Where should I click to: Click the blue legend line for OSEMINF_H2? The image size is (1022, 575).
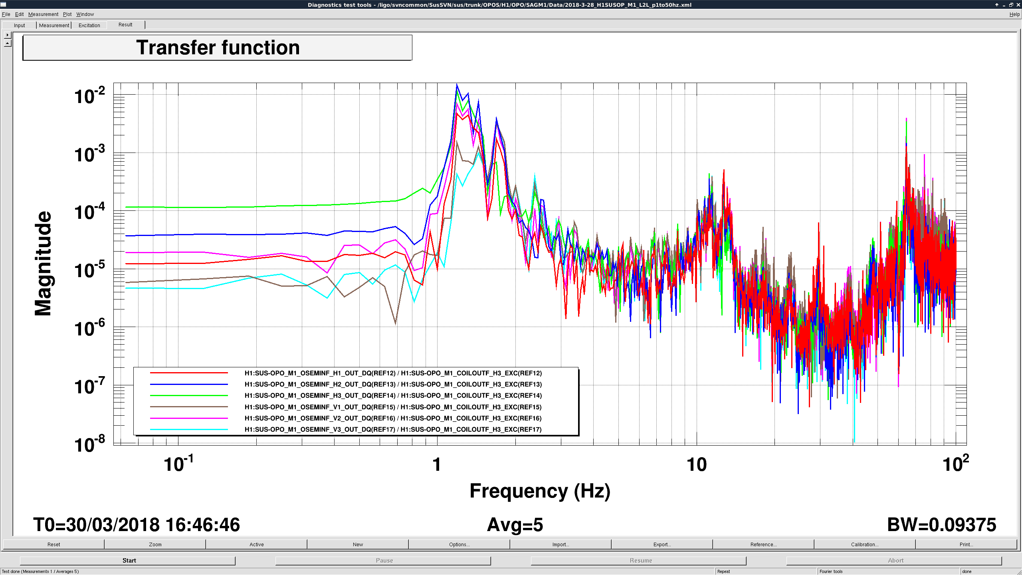[x=189, y=384]
